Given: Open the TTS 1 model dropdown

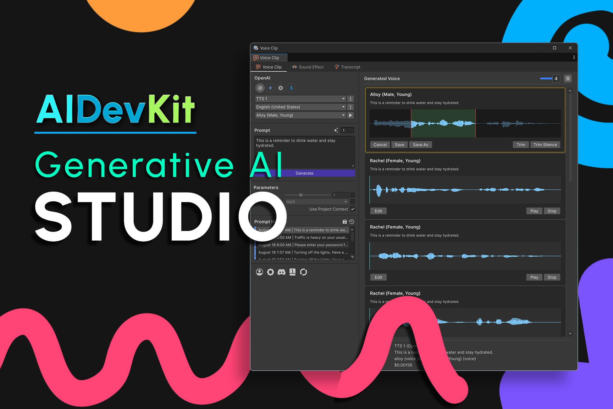Looking at the screenshot, I should click(x=300, y=99).
